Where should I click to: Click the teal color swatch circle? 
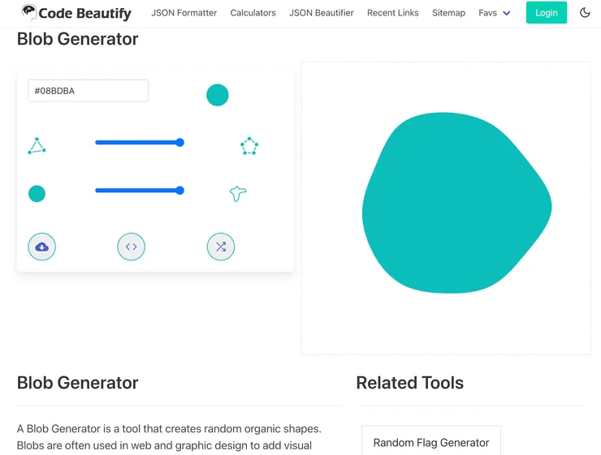(217, 95)
